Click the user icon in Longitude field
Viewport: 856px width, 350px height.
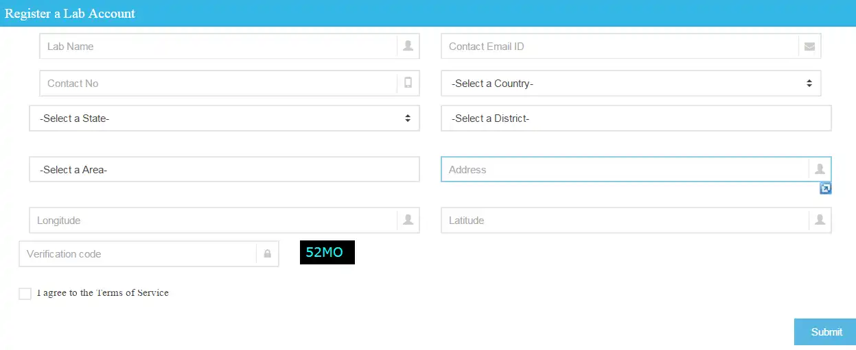coord(408,220)
